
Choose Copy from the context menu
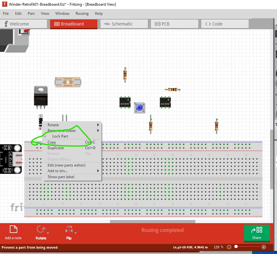coord(72,142)
